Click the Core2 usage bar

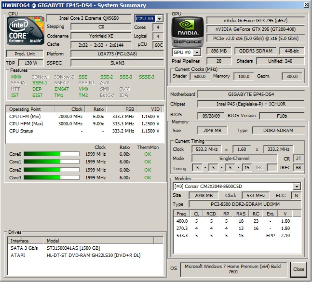tap(52, 170)
